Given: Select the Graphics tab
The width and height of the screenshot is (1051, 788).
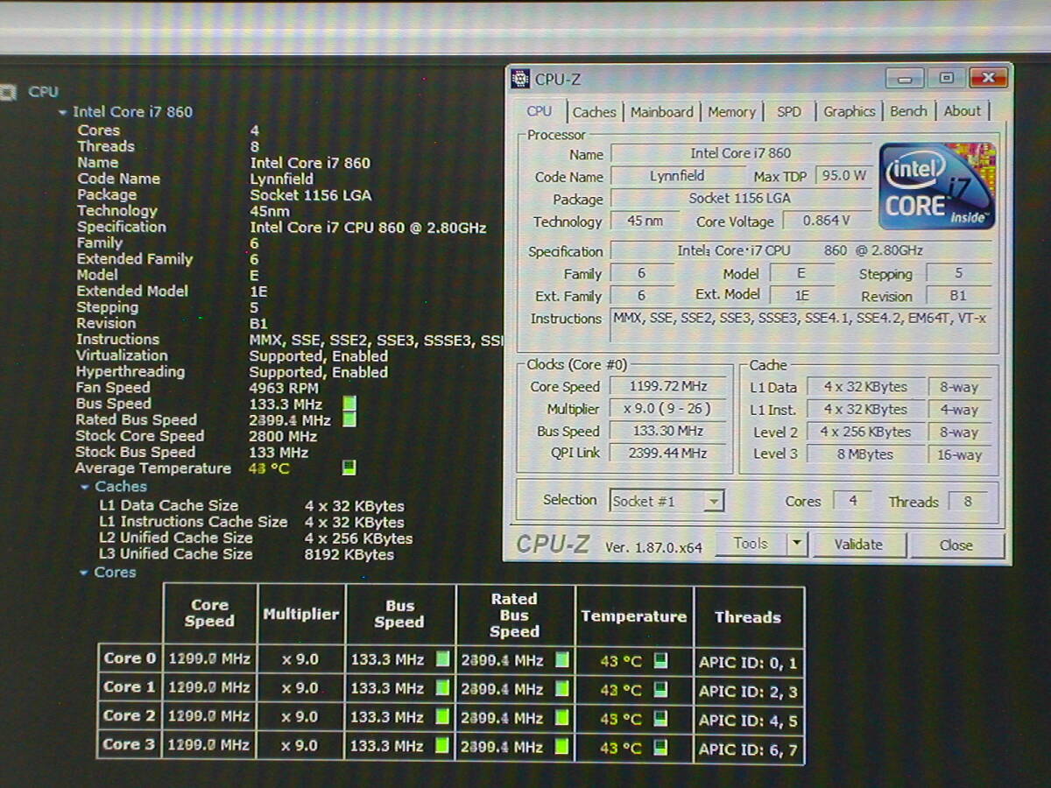Looking at the screenshot, I should point(850,112).
